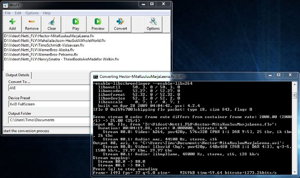This screenshot has height=178, width=300.
Task: Minimize the WinFF window
Action: point(144,4)
